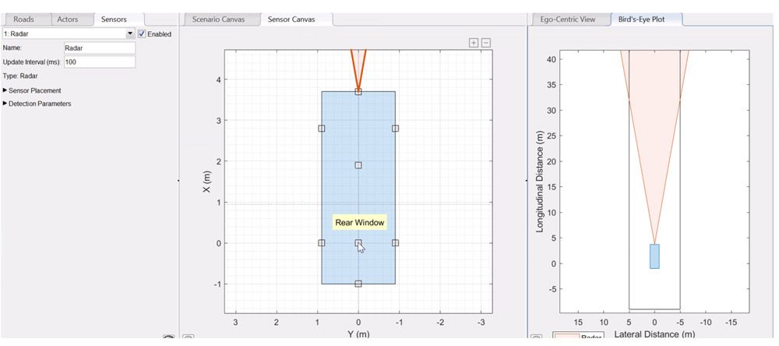Click the front window marker at car center

pos(358,165)
